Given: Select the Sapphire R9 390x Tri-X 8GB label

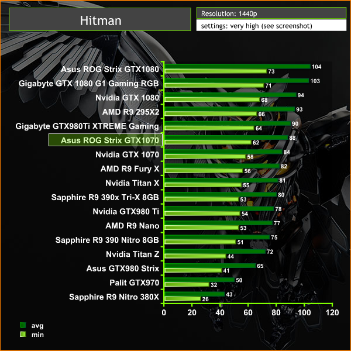Looking at the screenshot, I should click(105, 198).
